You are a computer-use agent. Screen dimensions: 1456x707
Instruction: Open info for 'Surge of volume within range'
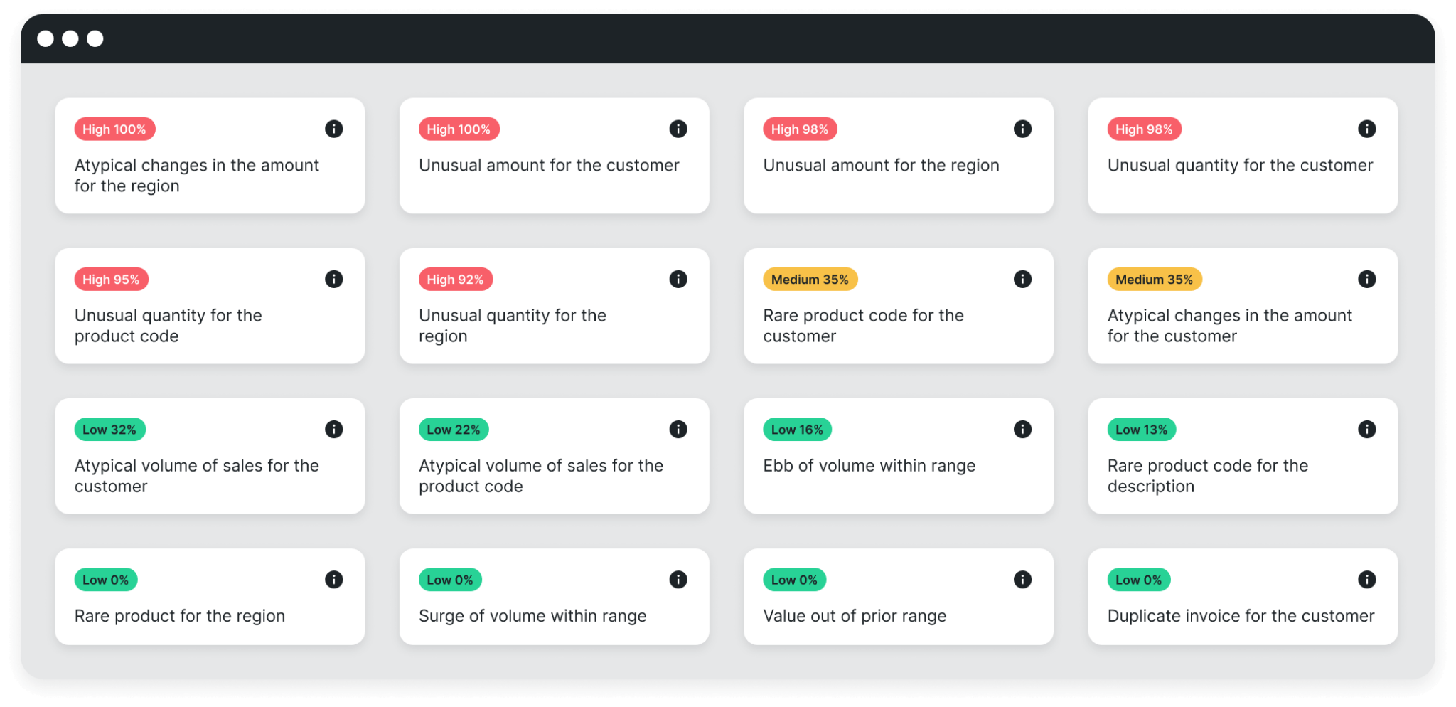pos(678,579)
